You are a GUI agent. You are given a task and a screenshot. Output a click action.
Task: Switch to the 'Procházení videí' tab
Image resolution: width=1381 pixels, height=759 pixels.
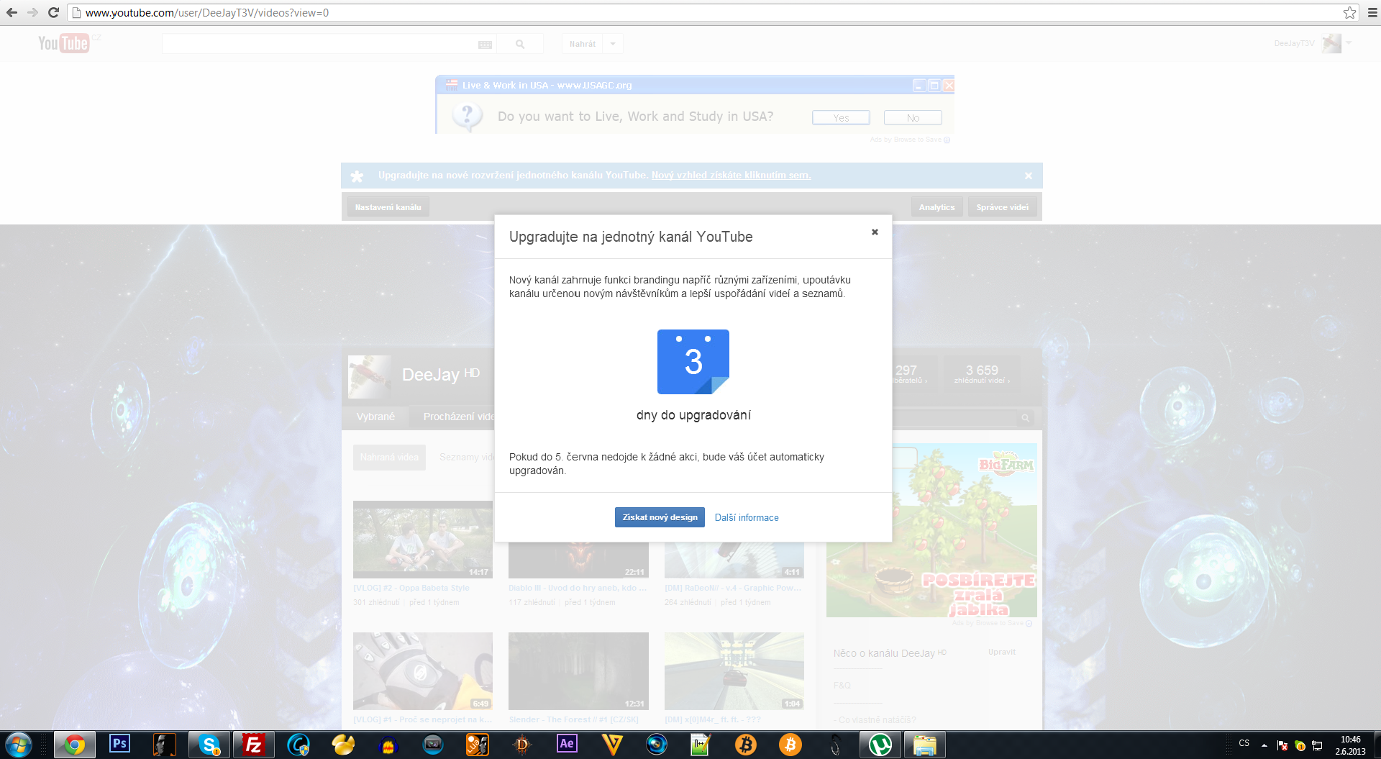(459, 417)
